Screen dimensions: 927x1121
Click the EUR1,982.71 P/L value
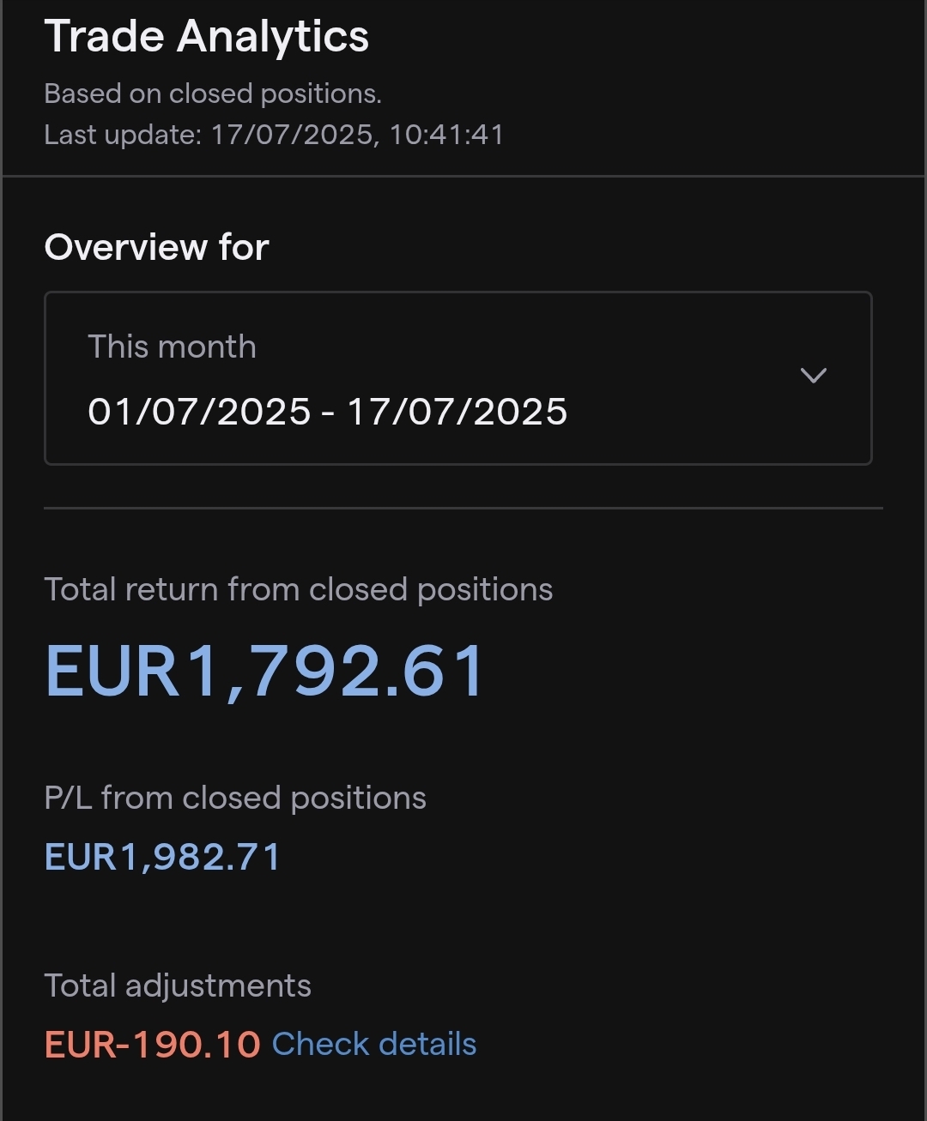pyautogui.click(x=162, y=857)
